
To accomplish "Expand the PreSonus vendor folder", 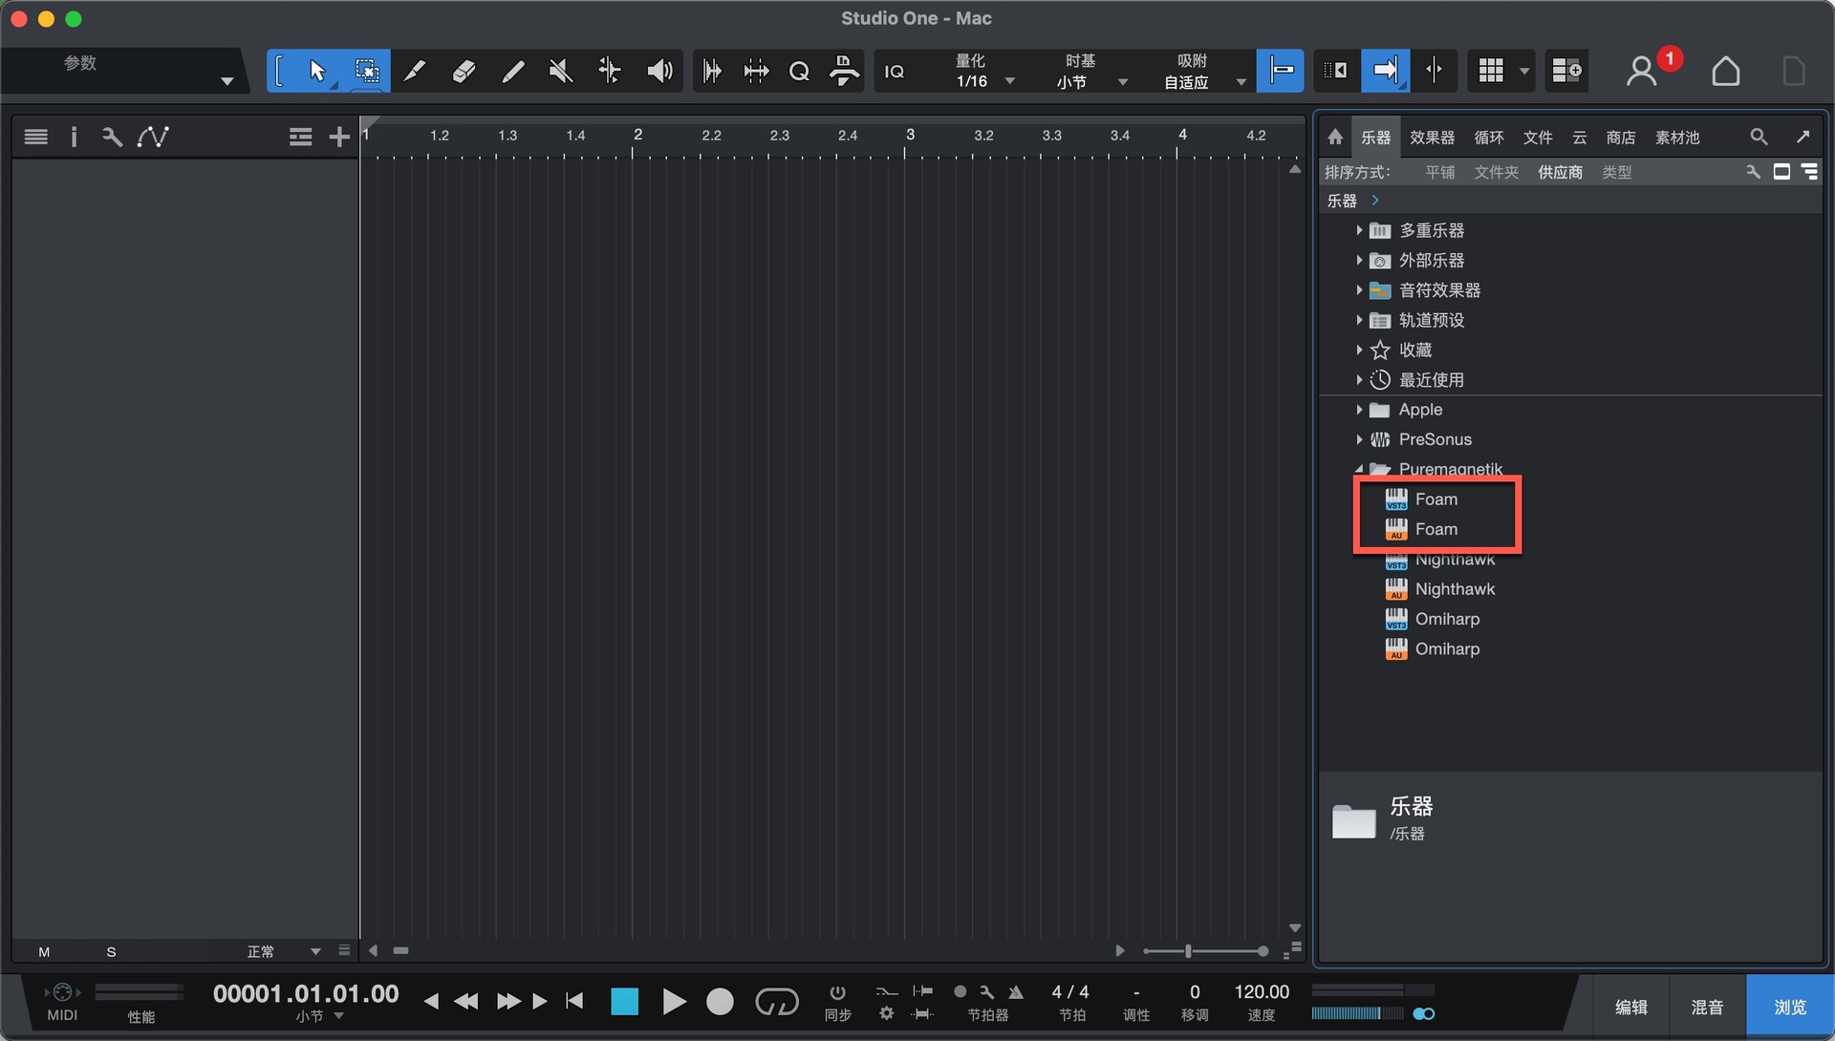I will point(1359,439).
